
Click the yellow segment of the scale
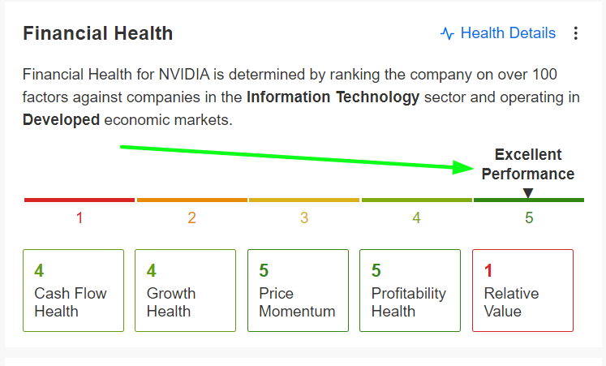click(x=304, y=200)
